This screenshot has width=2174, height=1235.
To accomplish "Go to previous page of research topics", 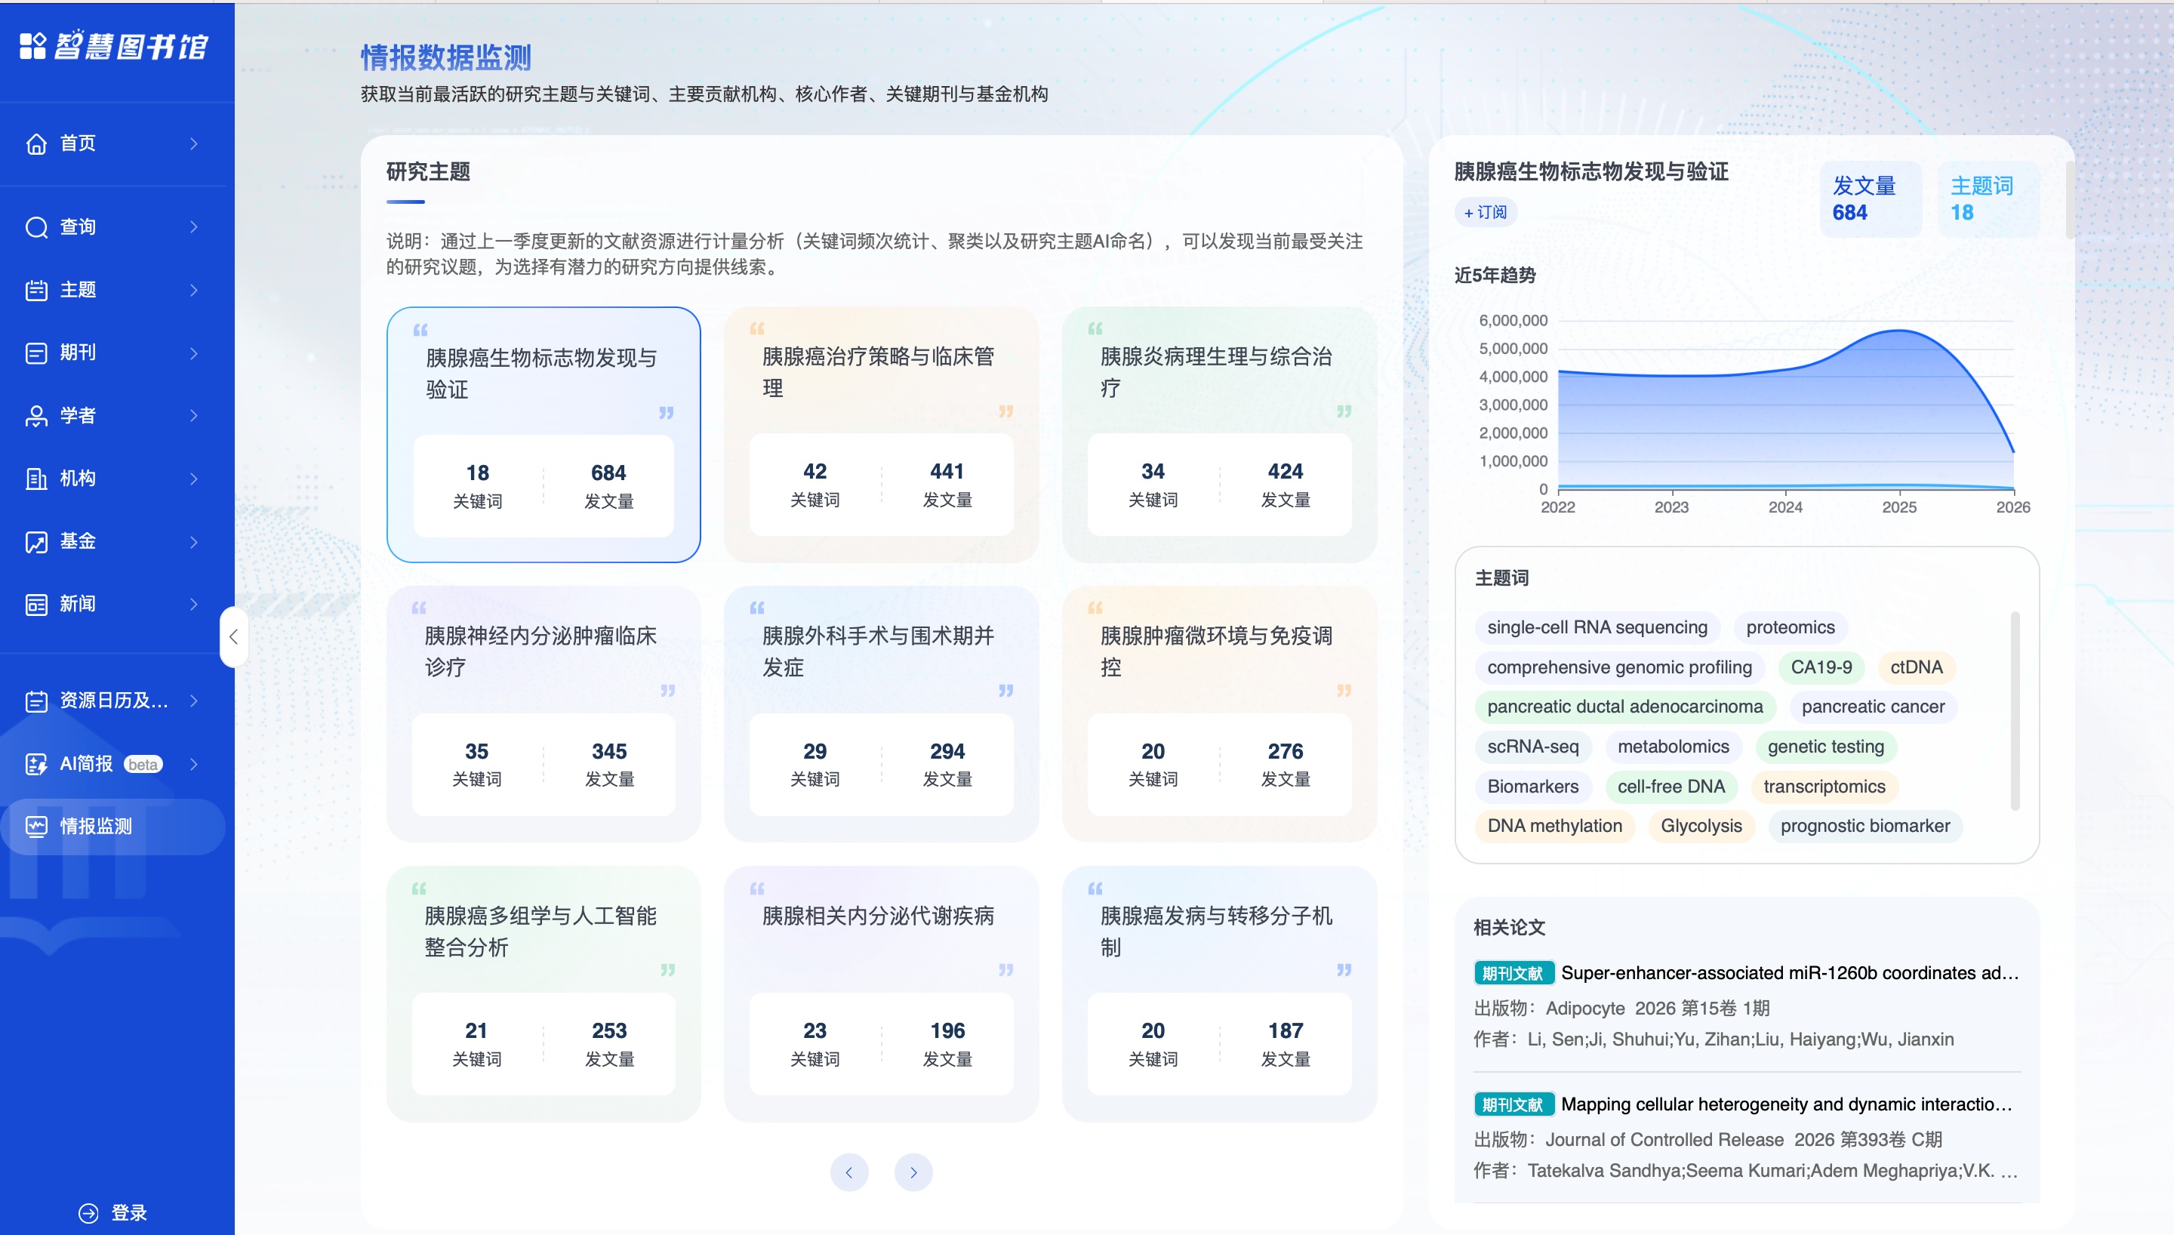I will click(848, 1172).
